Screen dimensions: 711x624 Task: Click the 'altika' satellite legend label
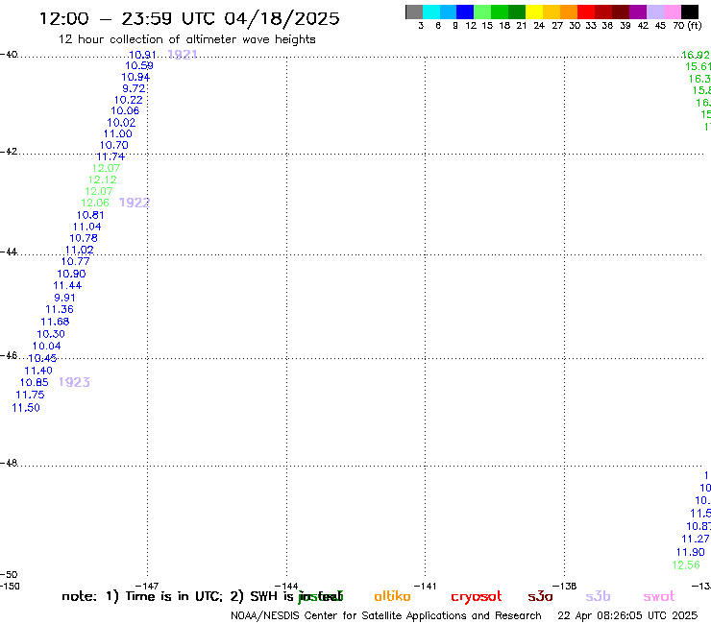click(392, 596)
